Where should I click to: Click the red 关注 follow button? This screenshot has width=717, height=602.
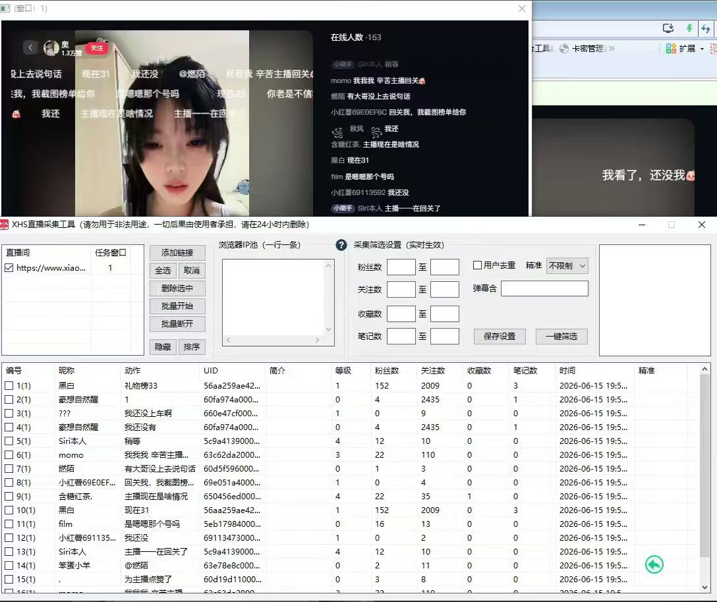click(96, 48)
